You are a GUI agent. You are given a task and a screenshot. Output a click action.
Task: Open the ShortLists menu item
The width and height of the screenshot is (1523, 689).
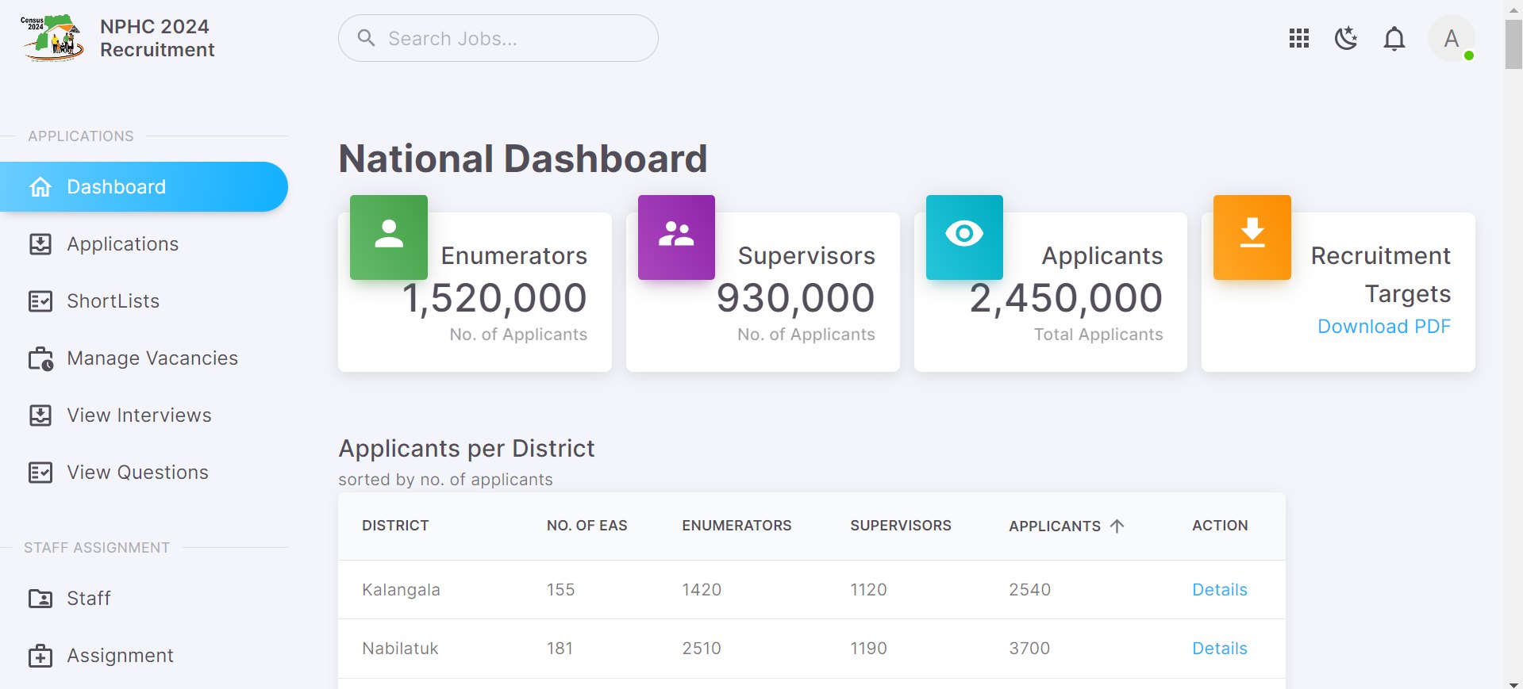pos(144,301)
